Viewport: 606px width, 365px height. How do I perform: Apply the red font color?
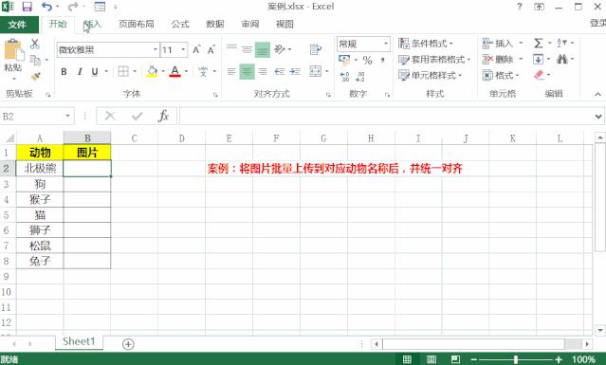(175, 71)
